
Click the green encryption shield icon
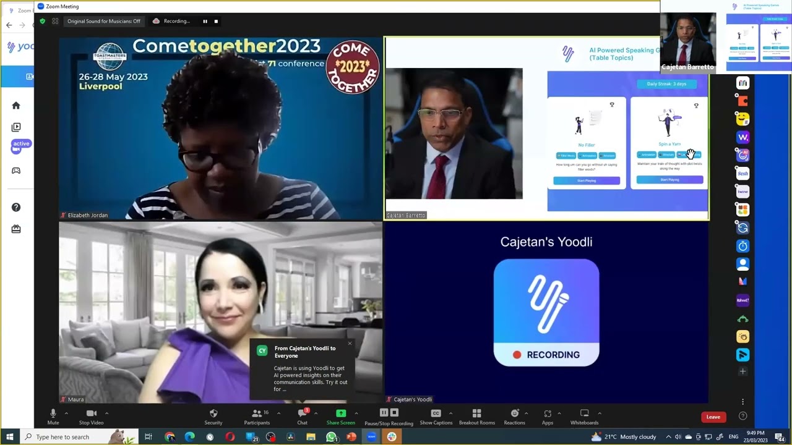click(x=42, y=21)
